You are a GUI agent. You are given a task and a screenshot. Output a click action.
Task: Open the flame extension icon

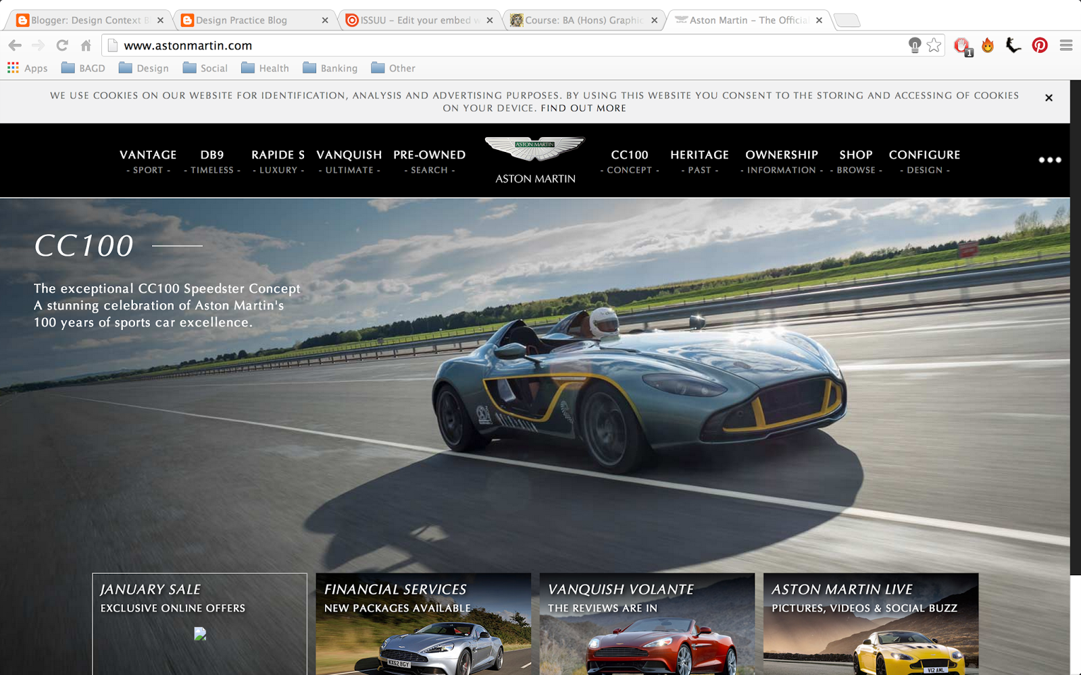pyautogui.click(x=988, y=45)
